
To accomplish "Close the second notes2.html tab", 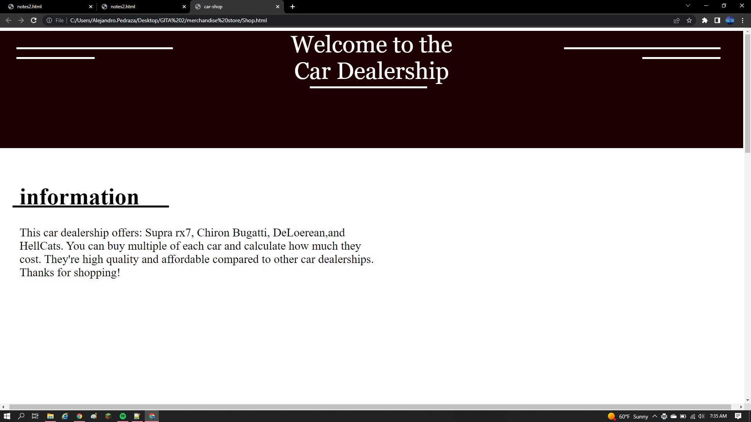I will coord(184,7).
